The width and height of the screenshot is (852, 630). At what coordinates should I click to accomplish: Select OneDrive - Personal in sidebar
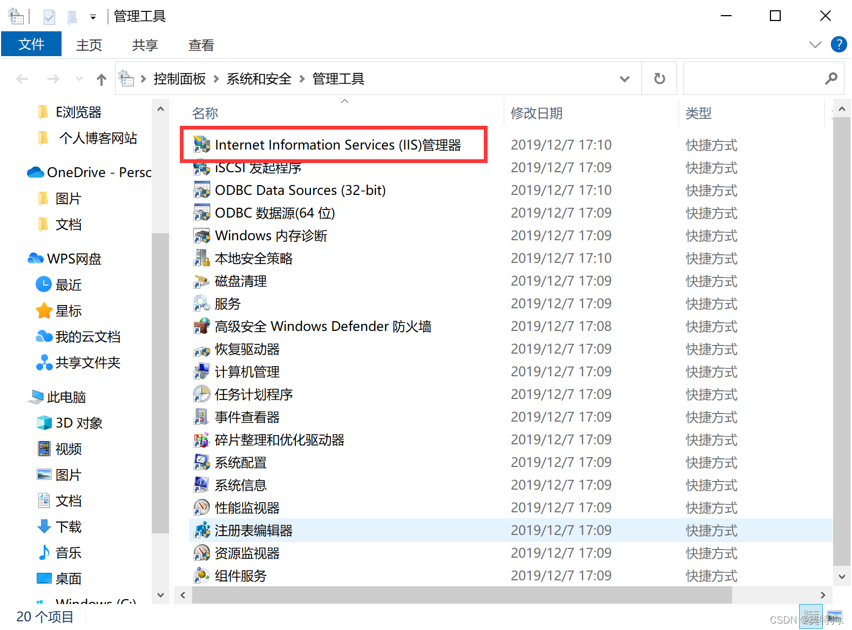[x=89, y=172]
